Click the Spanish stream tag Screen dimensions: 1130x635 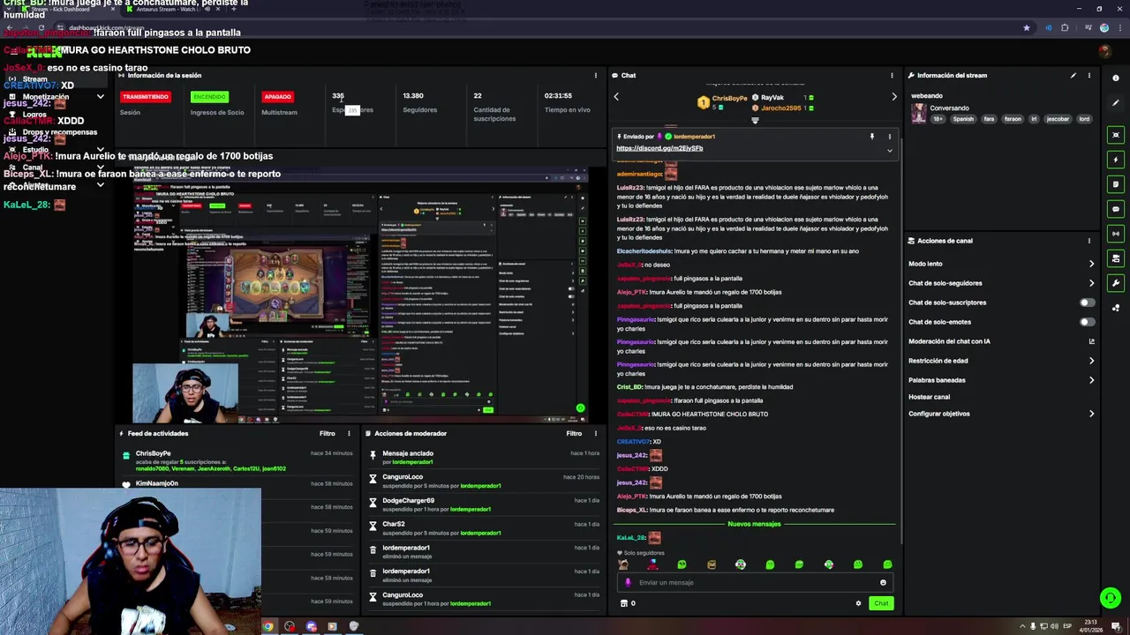click(x=963, y=119)
